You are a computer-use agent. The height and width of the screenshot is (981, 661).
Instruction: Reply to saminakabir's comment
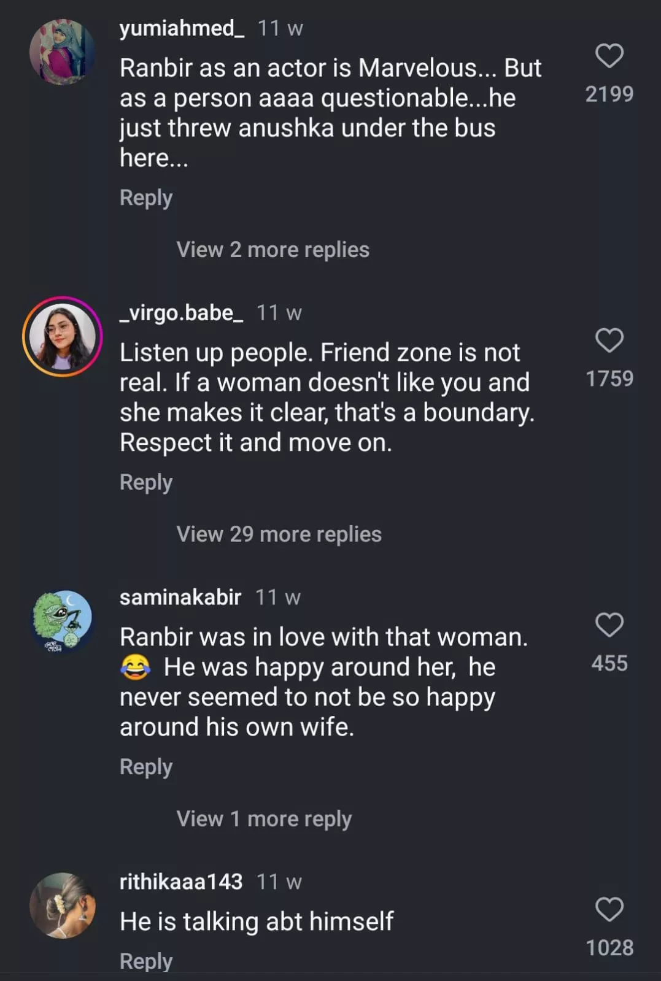pos(146,767)
